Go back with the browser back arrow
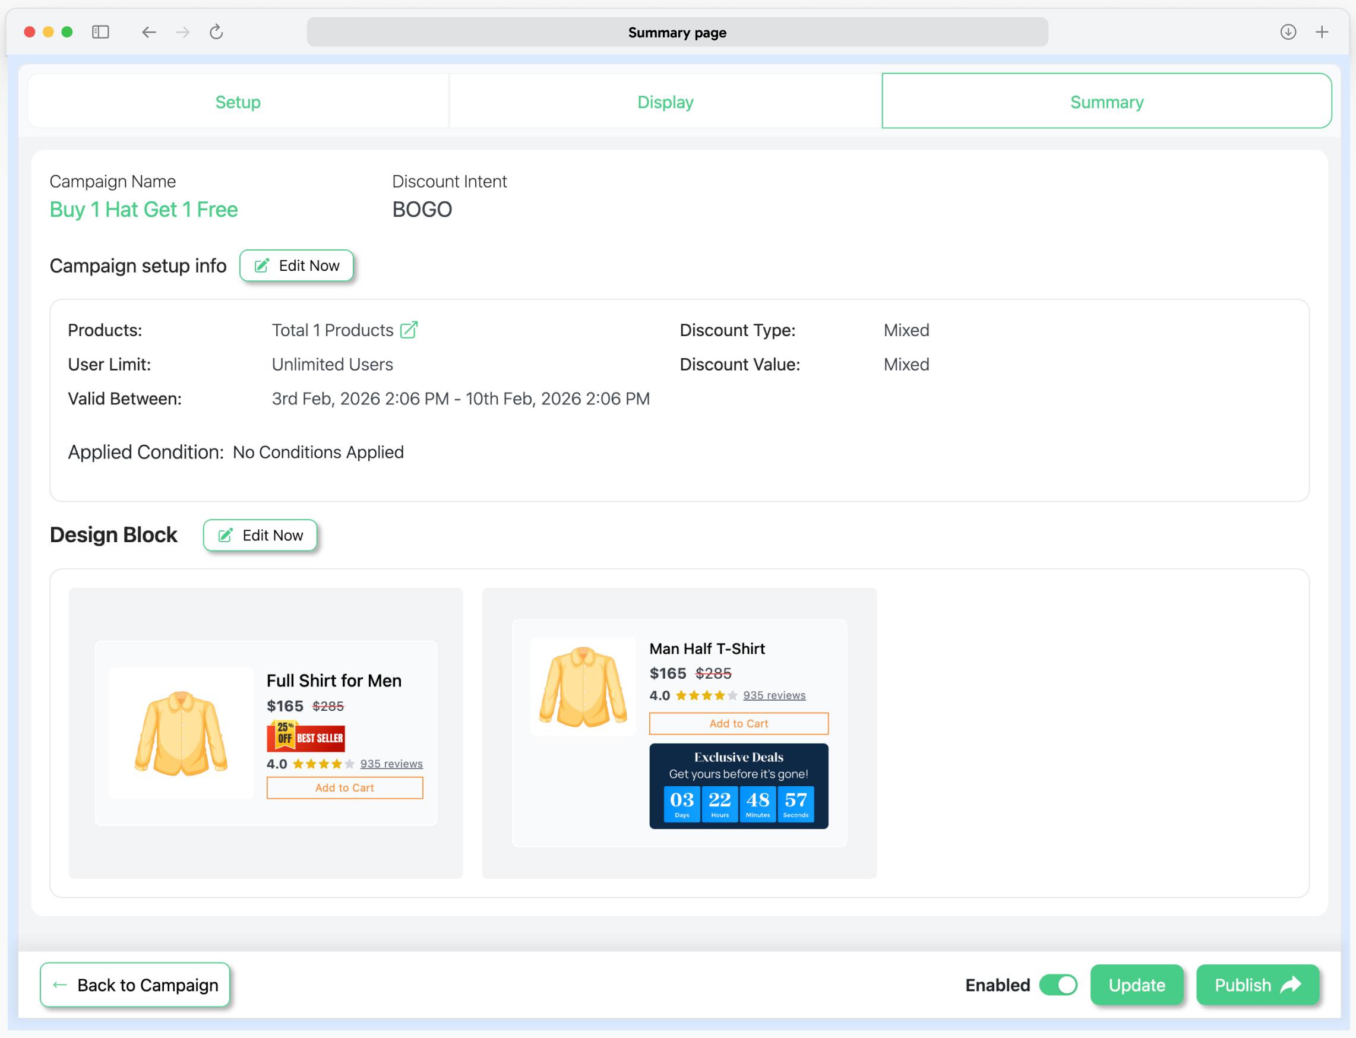Image resolution: width=1356 pixels, height=1038 pixels. click(148, 32)
